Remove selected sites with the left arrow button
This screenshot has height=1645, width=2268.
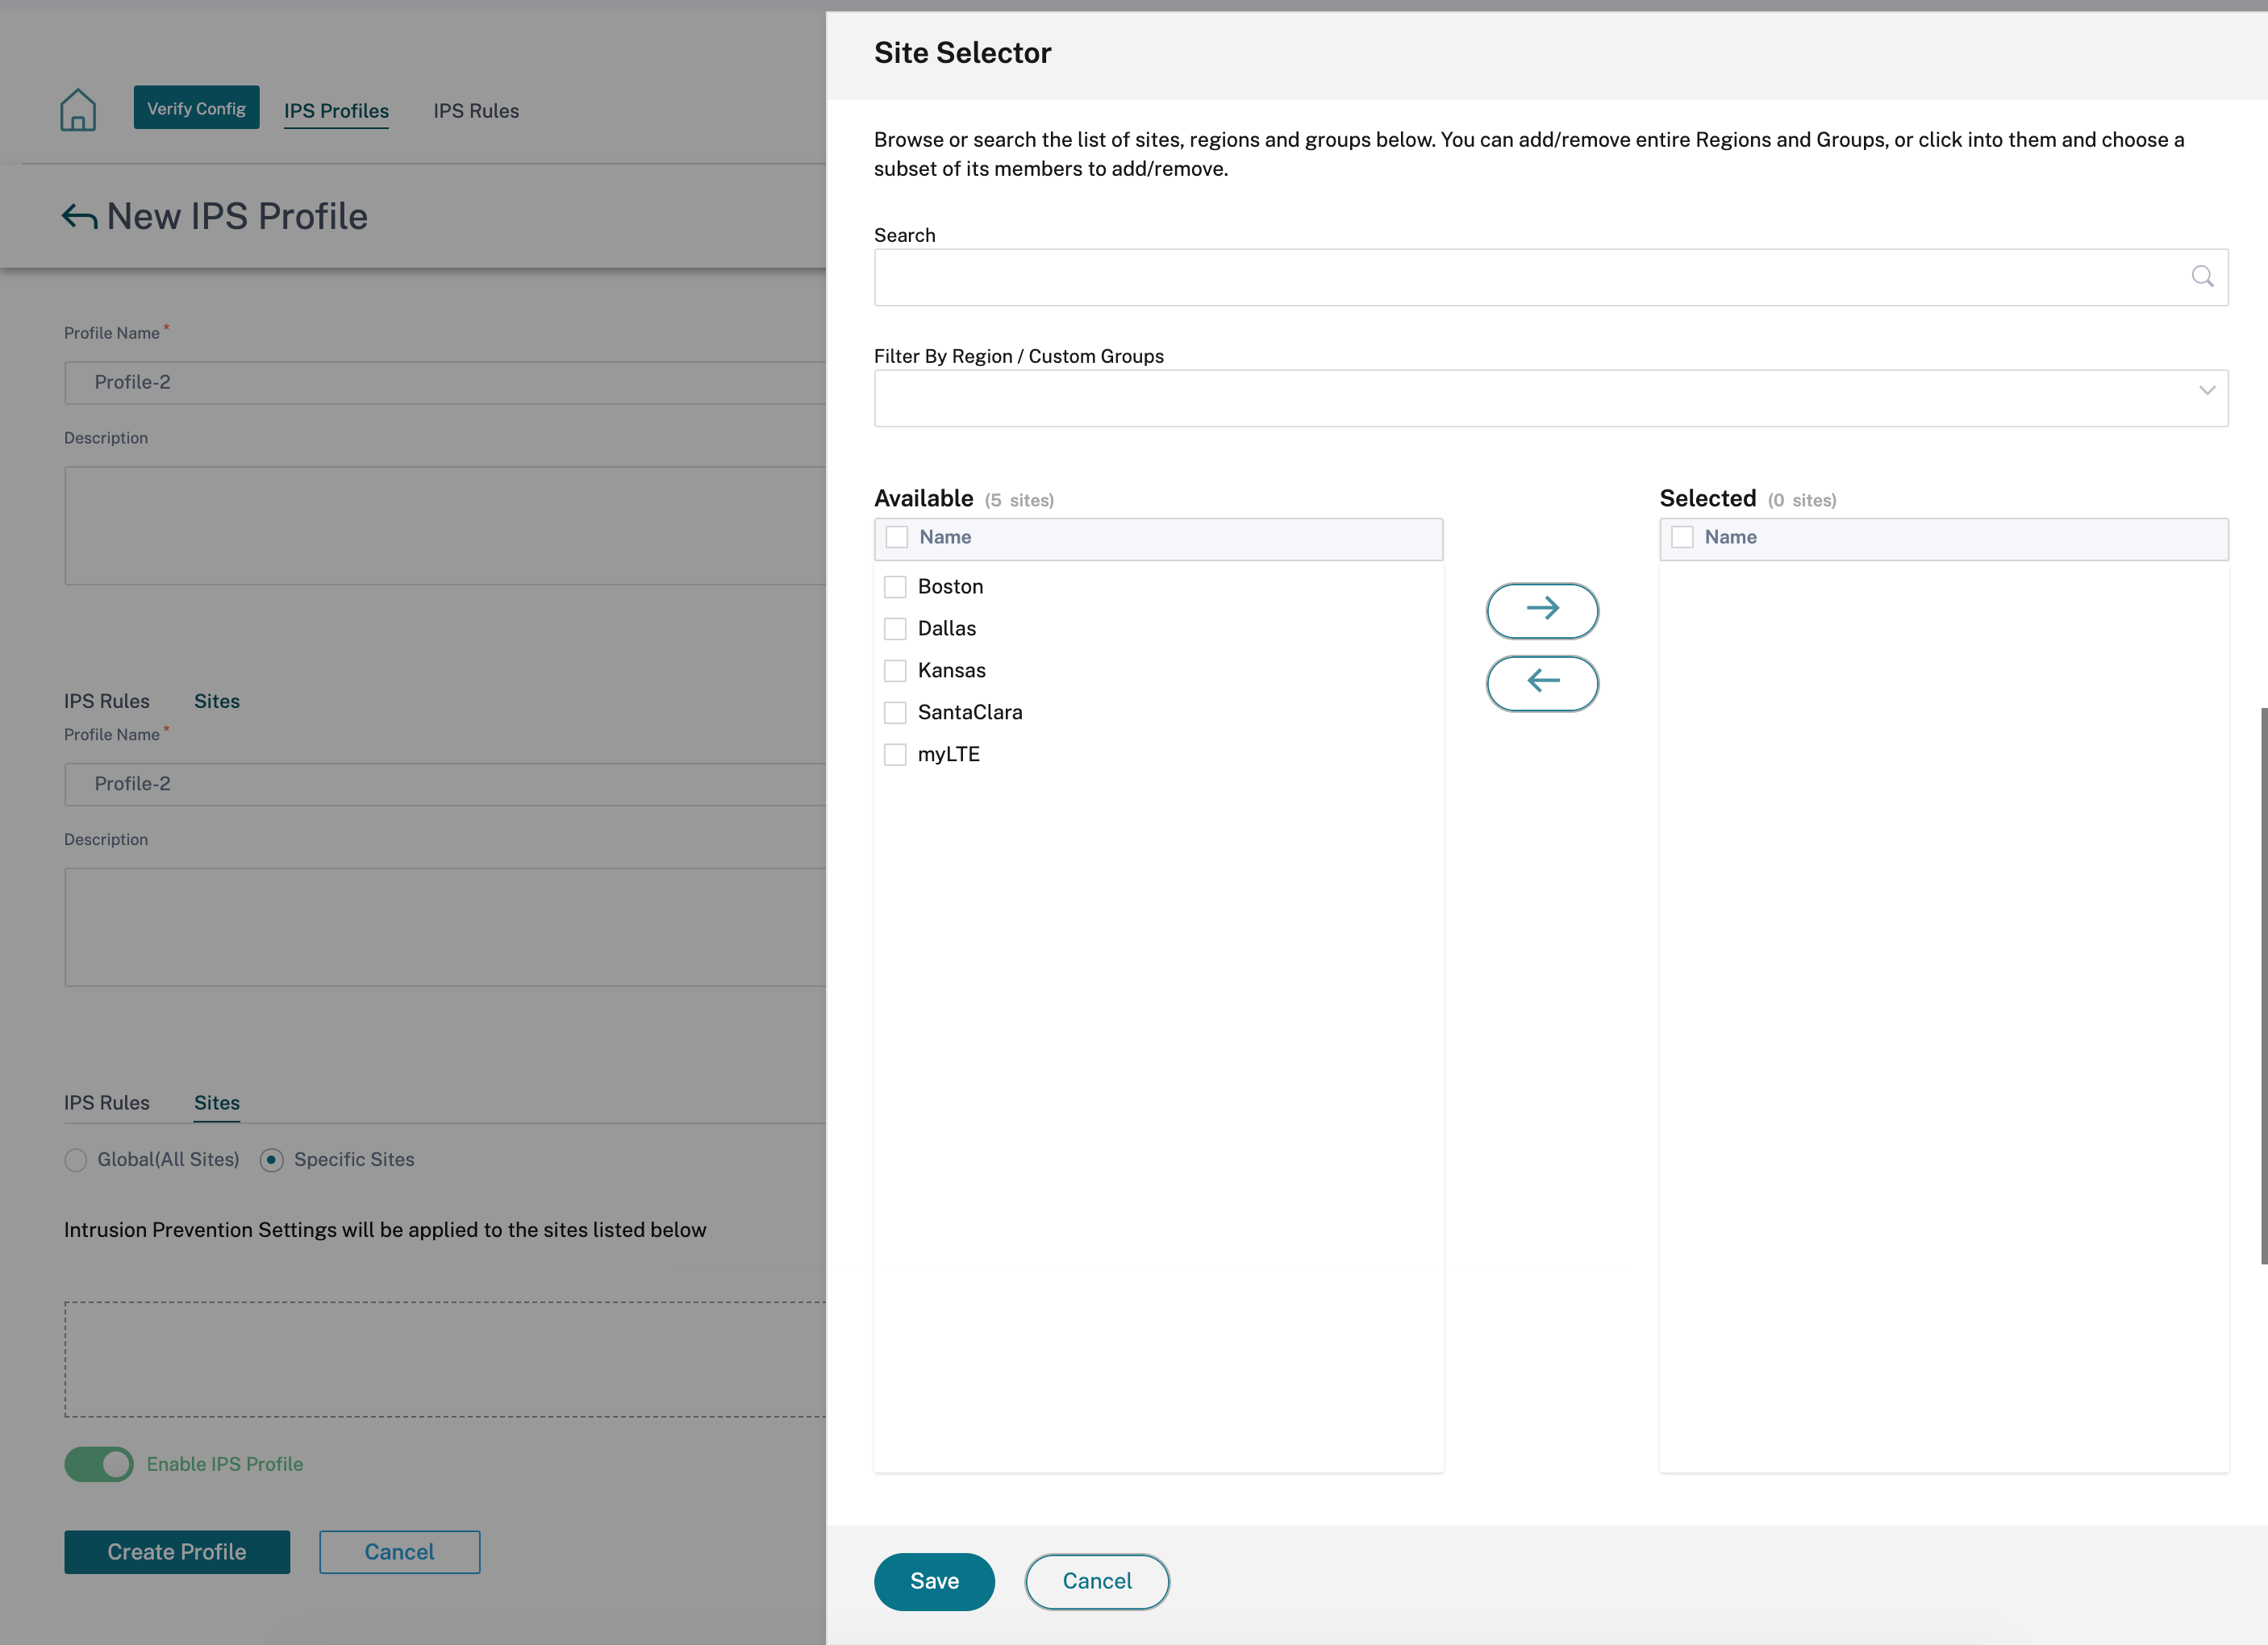tap(1542, 683)
